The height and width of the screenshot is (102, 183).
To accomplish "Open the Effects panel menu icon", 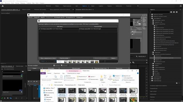I will point(180,10).
